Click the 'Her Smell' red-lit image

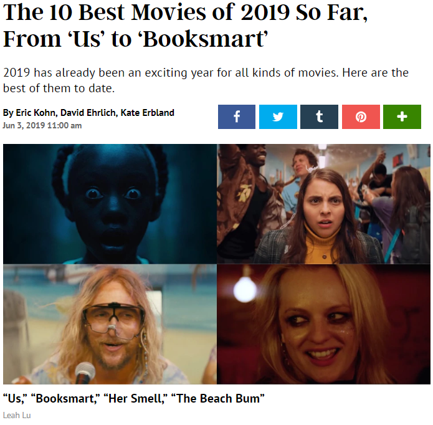tap(323, 324)
